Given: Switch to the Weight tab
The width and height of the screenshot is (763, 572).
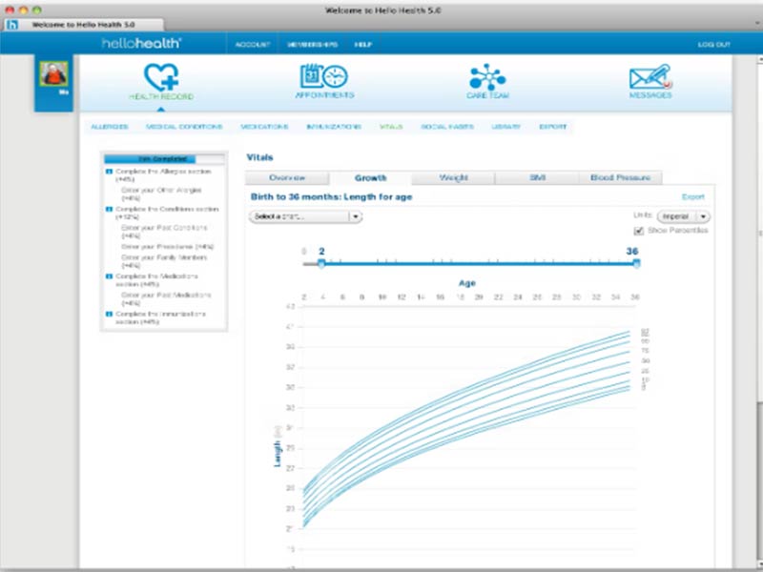Looking at the screenshot, I should pyautogui.click(x=454, y=177).
